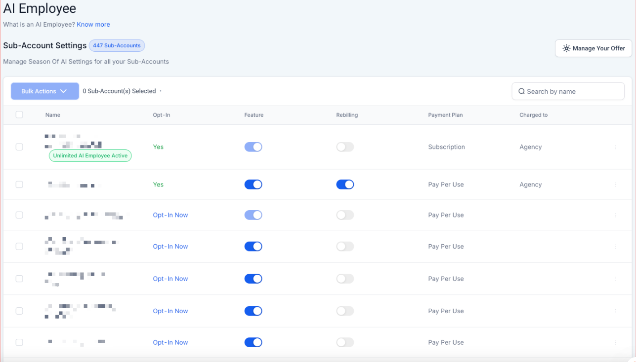Click Opt-In Now for the third sub-account
Screen dimensions: 636x362
click(170, 215)
